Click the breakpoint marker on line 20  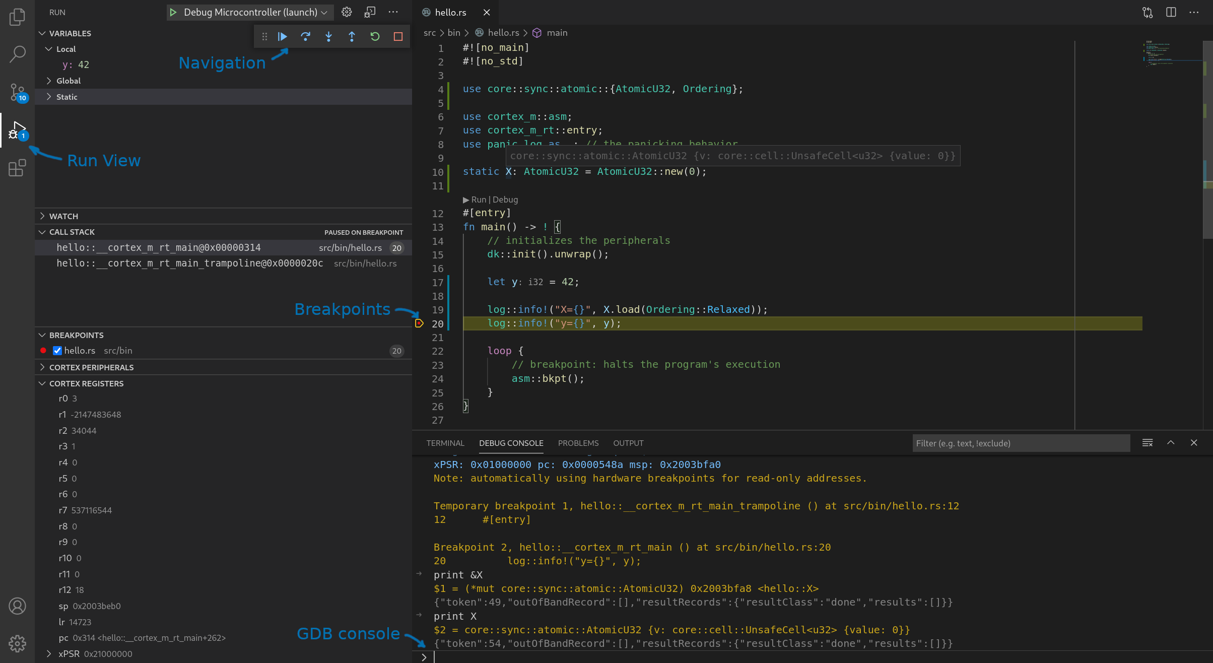[419, 323]
